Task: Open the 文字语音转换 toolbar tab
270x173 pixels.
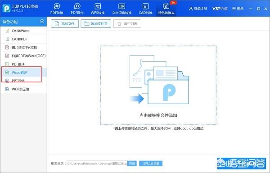Action: (x=121, y=9)
